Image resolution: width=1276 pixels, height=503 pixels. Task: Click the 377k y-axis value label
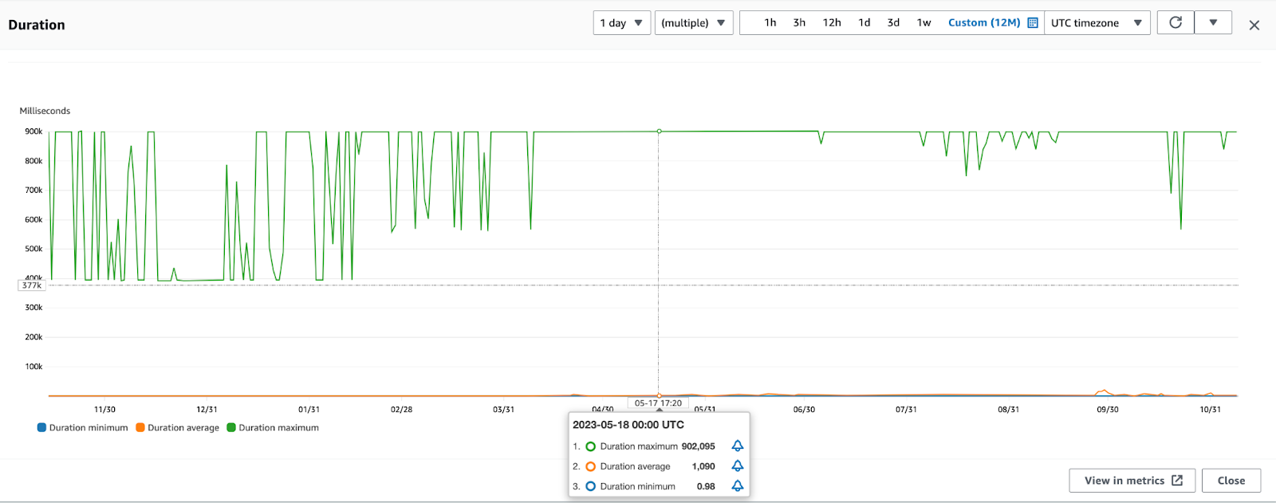[x=32, y=285]
